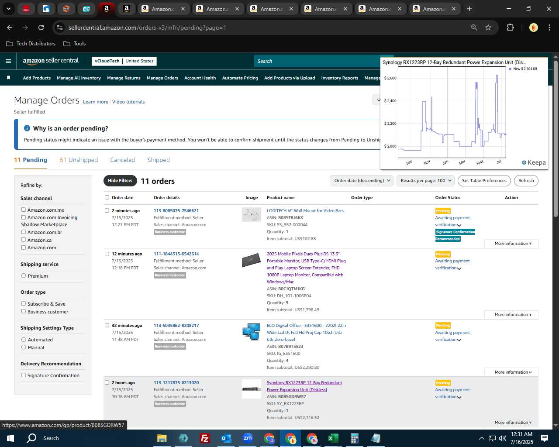Check the Signature Confirmation filter
Viewport: 559px width, 447px height.
24,375
